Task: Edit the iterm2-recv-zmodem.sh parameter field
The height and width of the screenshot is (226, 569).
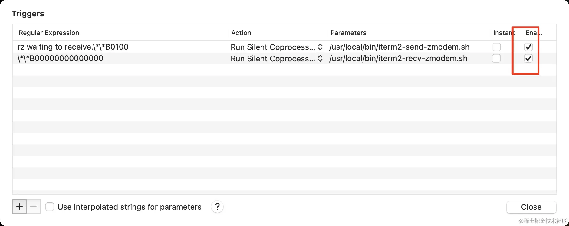Action: pyautogui.click(x=398, y=58)
